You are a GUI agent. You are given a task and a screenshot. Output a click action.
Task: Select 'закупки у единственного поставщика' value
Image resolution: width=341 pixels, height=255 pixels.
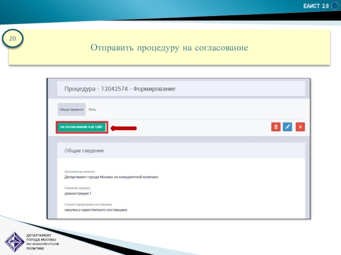tap(95, 210)
